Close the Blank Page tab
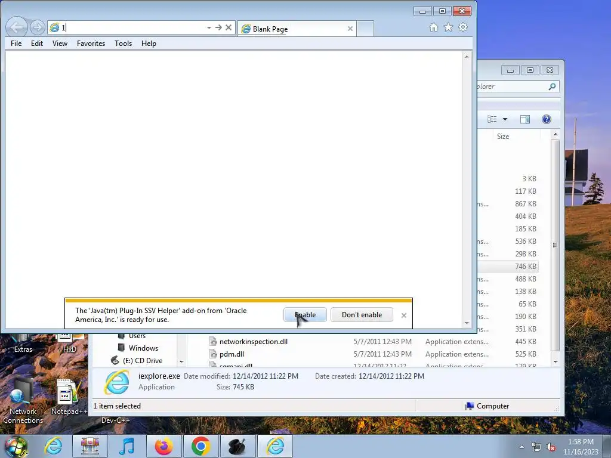Viewport: 611px width, 458px height. pos(350,29)
